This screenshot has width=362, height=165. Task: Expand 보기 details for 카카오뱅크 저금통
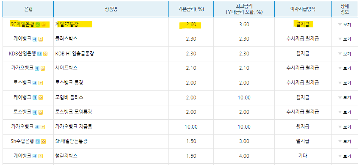tap(345, 127)
